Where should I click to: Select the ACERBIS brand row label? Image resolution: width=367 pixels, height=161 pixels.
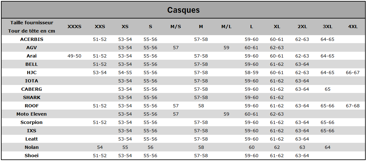click(32, 39)
